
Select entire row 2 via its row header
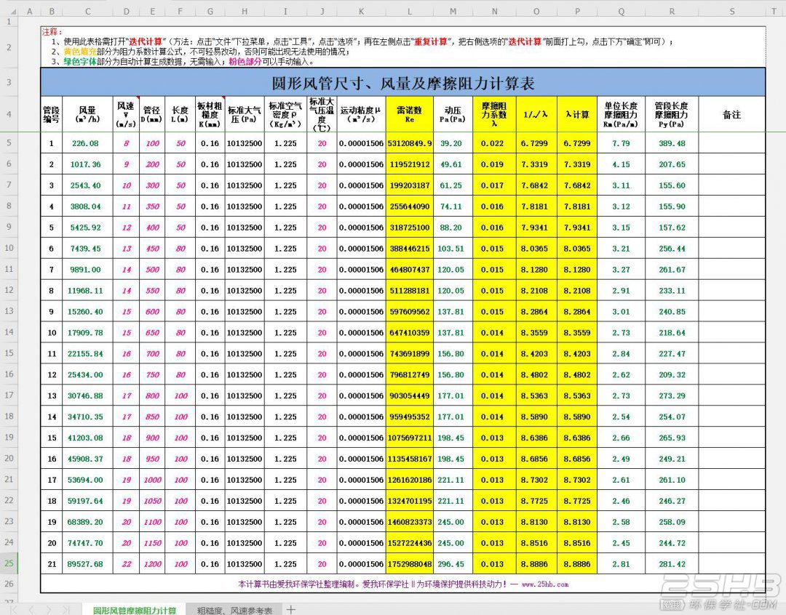9,47
